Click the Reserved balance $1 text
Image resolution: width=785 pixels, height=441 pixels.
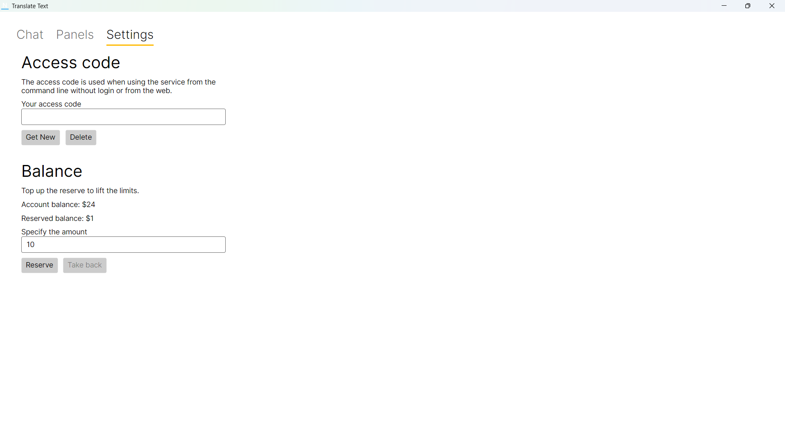57,218
